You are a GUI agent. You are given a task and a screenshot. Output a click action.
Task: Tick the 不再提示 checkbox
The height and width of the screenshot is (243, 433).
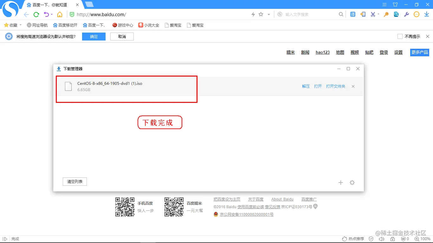[x=400, y=36]
